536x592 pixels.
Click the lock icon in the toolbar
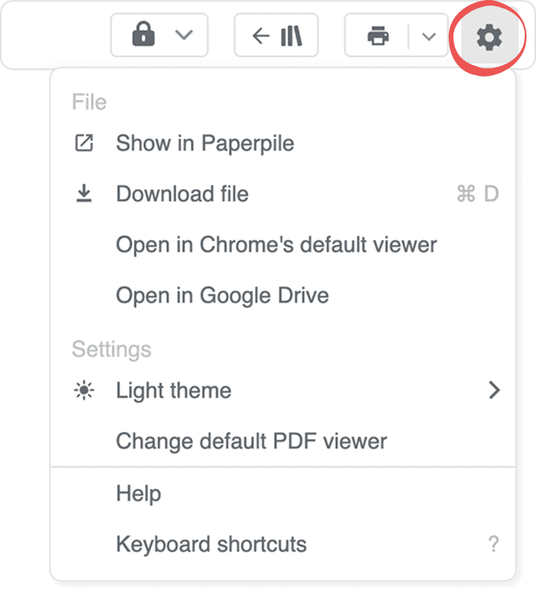[x=143, y=36]
